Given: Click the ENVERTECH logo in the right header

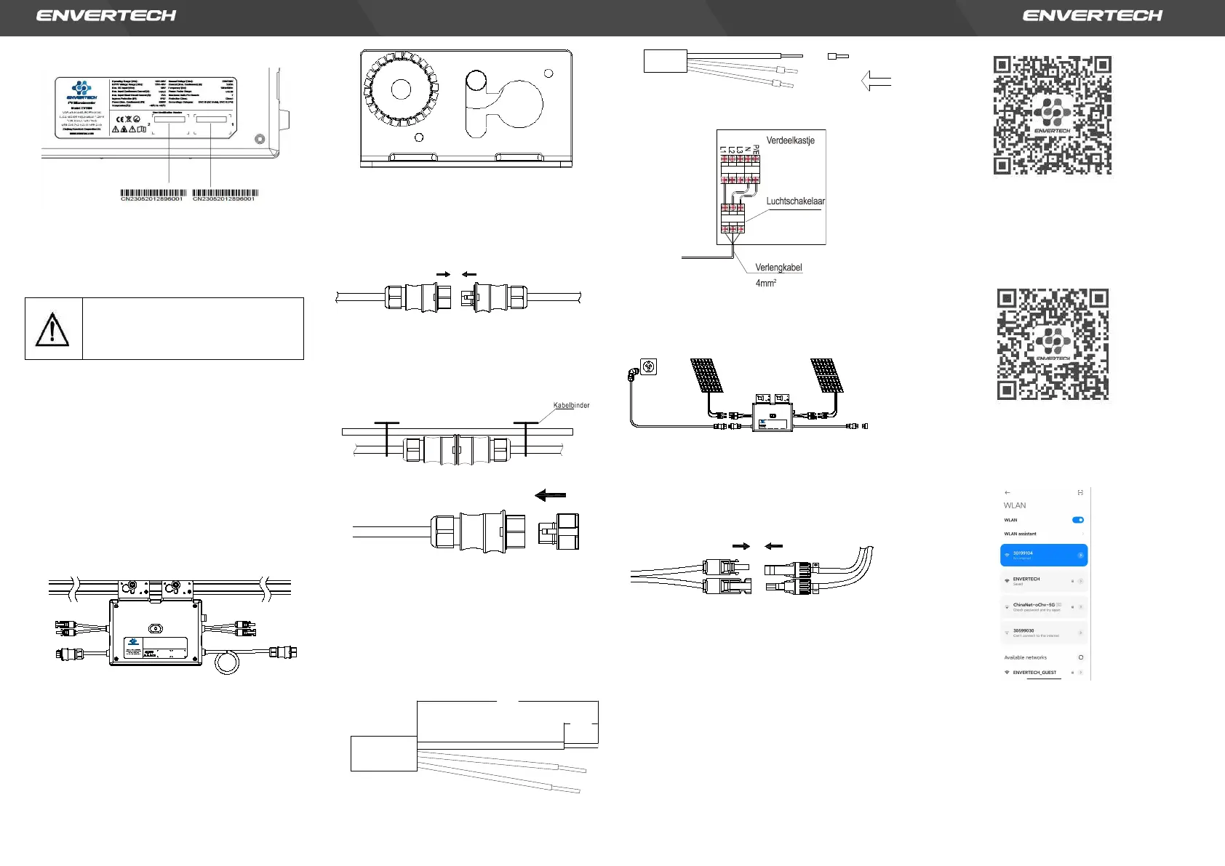Looking at the screenshot, I should pyautogui.click(x=1093, y=15).
